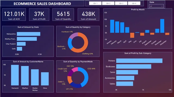The image size is (174, 97).
Task: Click the Sum of Quantity by Category title
Action: 78,27
